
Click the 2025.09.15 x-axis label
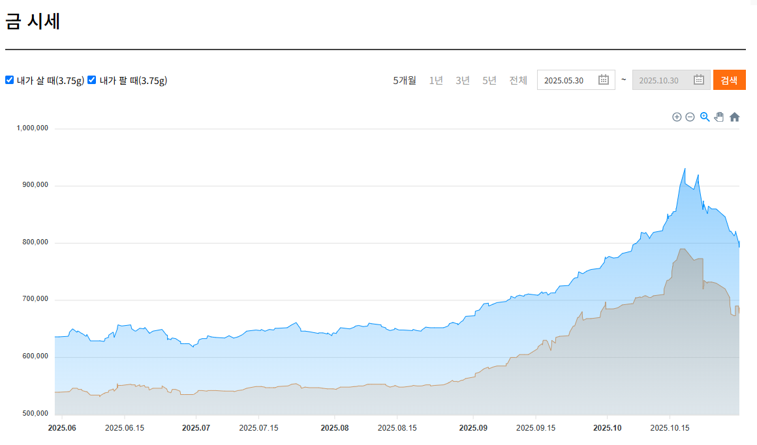[536, 428]
